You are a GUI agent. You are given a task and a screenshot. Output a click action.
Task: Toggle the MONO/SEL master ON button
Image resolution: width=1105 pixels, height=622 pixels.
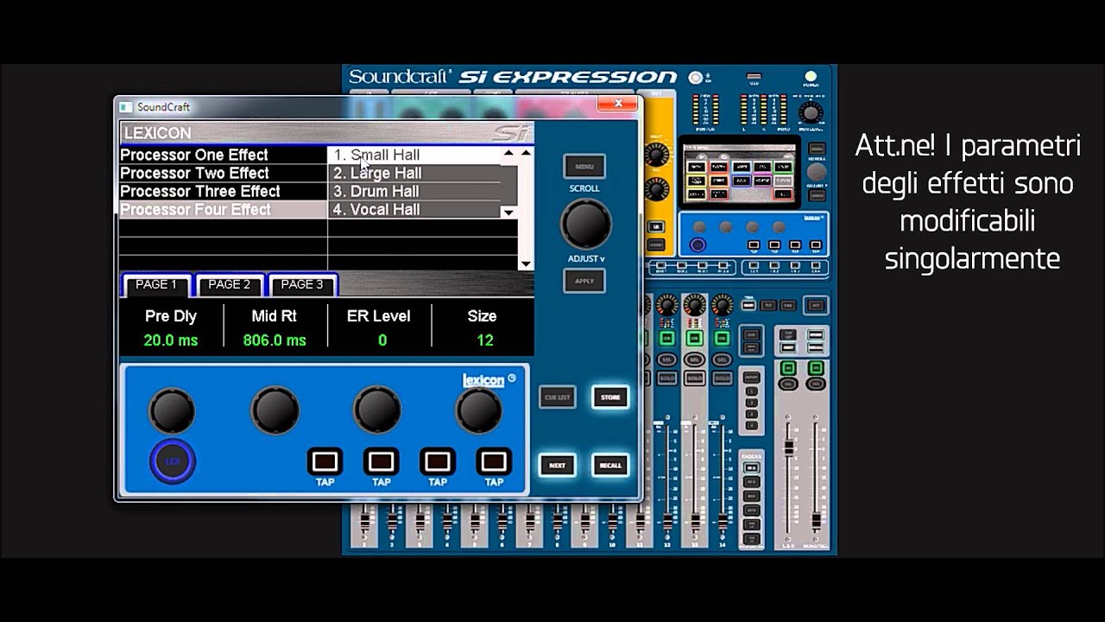(816, 369)
